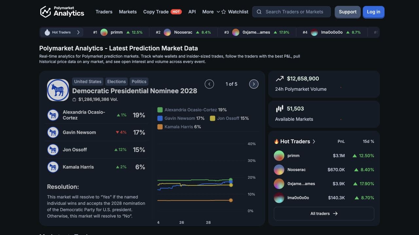Click the Democratic donkey market logo
The width and height of the screenshot is (419, 235).
[58, 90]
